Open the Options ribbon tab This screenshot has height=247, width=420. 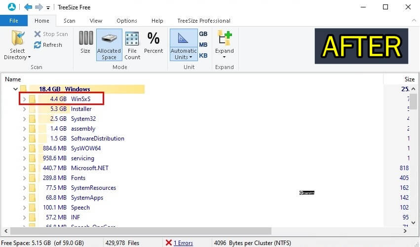point(127,21)
